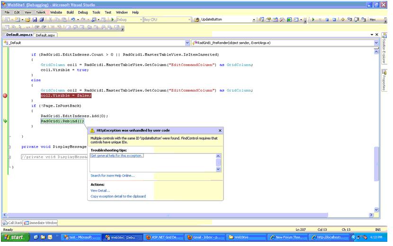393x246 pixels.
Task: Open File using the folder toolbar icon
Action: pyautogui.click(x=27, y=19)
